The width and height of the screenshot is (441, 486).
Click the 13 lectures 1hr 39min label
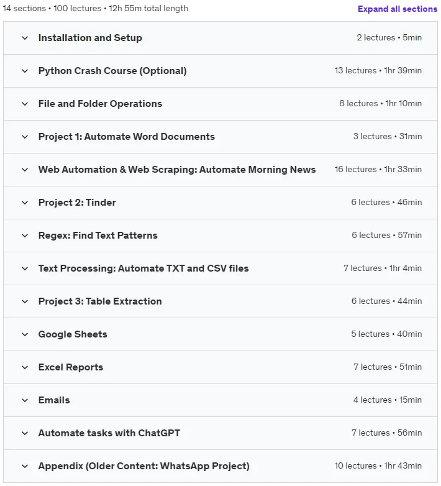coord(378,71)
